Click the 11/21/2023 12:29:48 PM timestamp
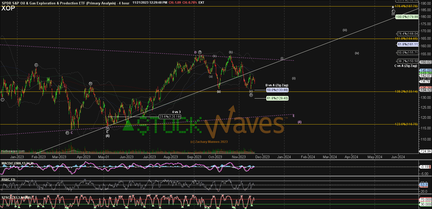The image size is (432, 209). pyautogui.click(x=150, y=3)
